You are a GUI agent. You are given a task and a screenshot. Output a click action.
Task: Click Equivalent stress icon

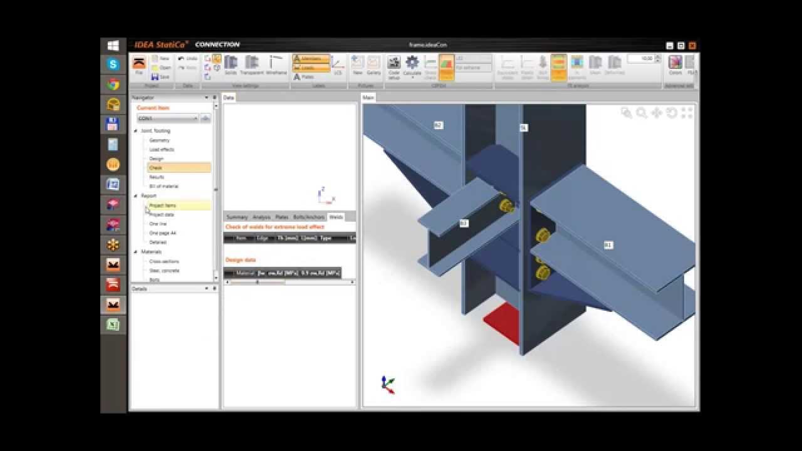[508, 66]
